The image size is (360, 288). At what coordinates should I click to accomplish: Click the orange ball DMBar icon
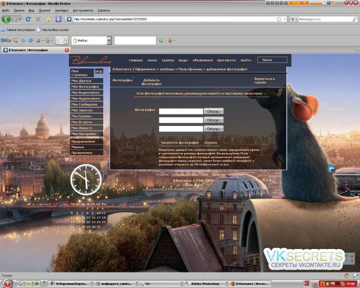tap(170, 41)
